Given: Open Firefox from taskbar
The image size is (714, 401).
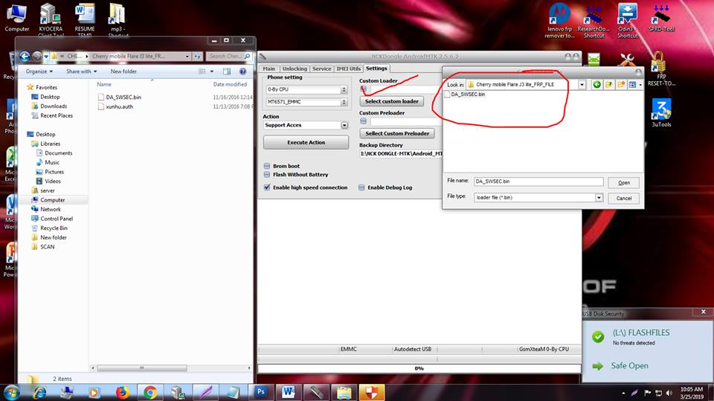Looking at the screenshot, I should pyautogui.click(x=122, y=392).
